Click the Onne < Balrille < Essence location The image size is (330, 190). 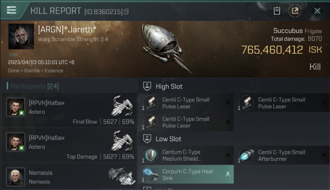click(x=36, y=71)
